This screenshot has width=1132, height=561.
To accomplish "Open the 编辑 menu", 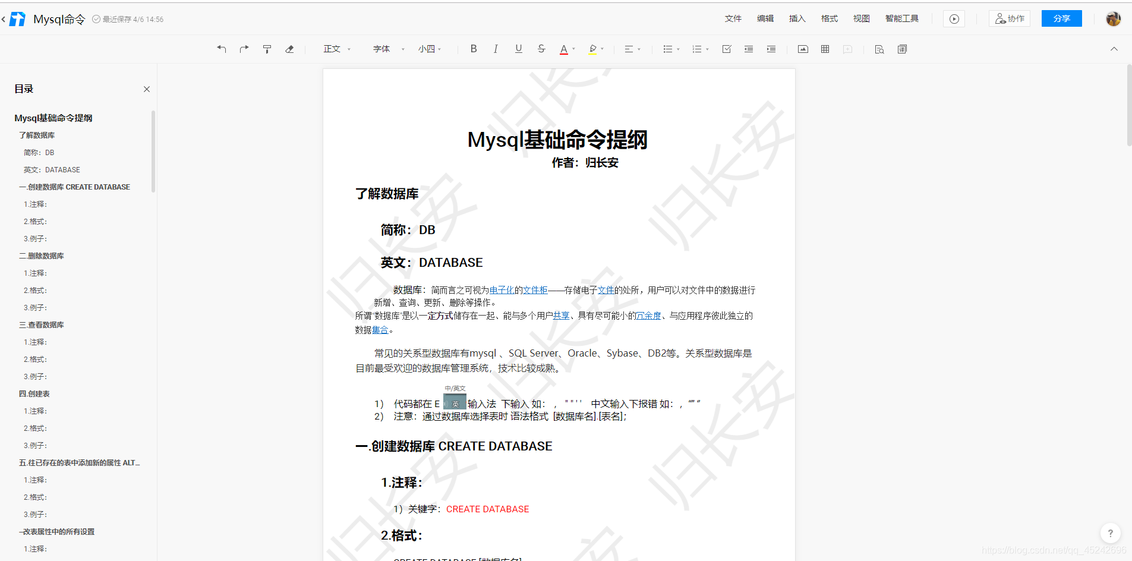I will pyautogui.click(x=765, y=18).
